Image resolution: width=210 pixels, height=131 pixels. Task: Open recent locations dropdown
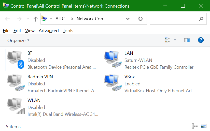tap(28, 19)
